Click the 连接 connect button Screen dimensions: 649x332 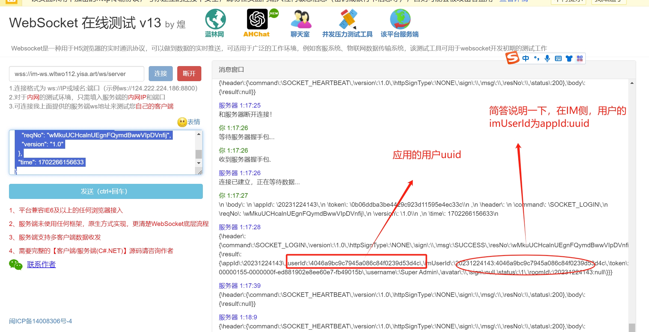click(161, 74)
